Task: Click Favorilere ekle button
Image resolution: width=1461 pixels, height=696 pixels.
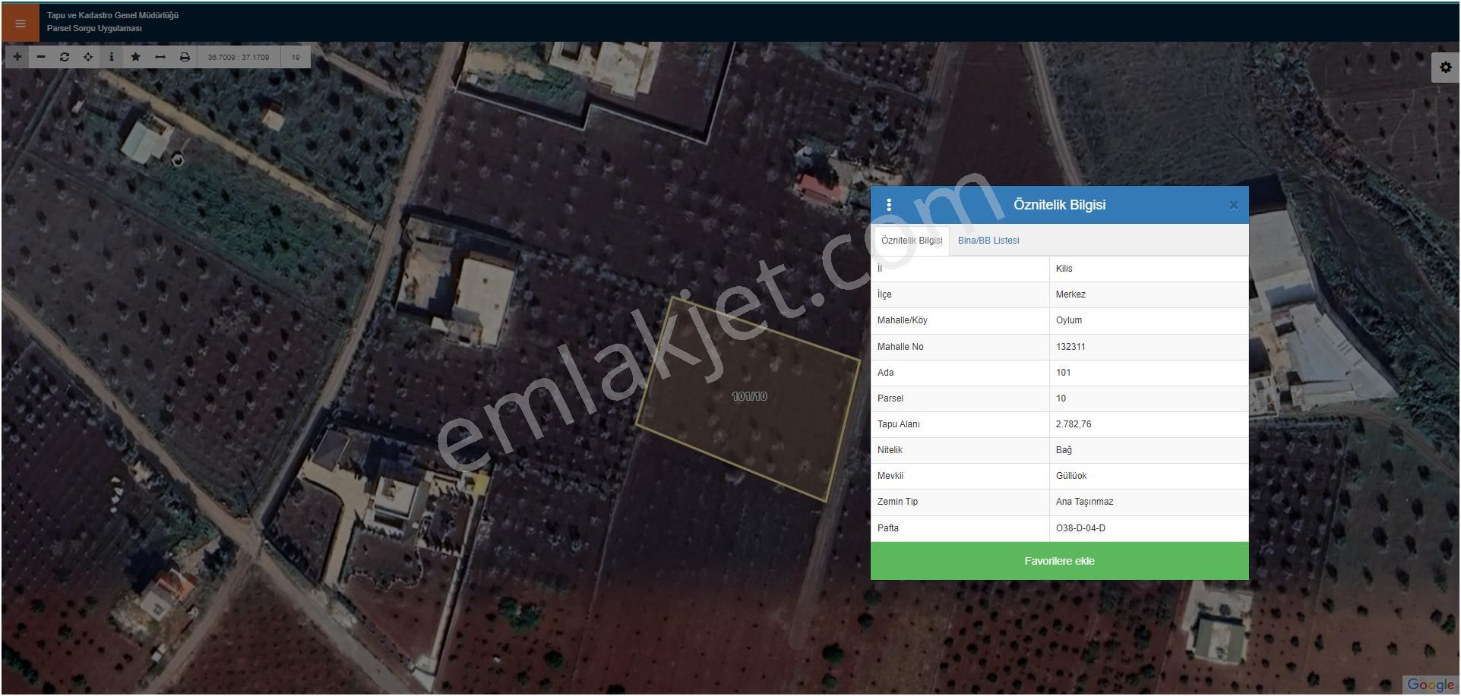Action: [x=1059, y=561]
